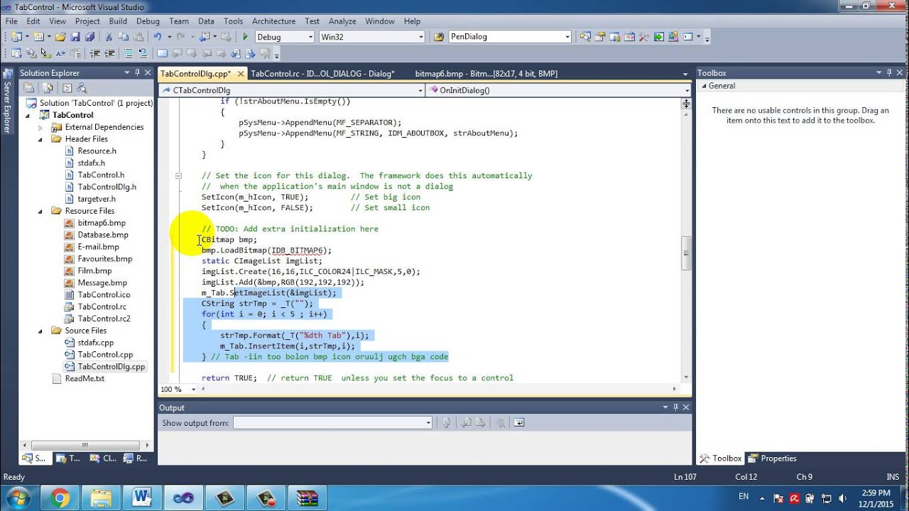Click the New Project toolbar icon

(16, 37)
